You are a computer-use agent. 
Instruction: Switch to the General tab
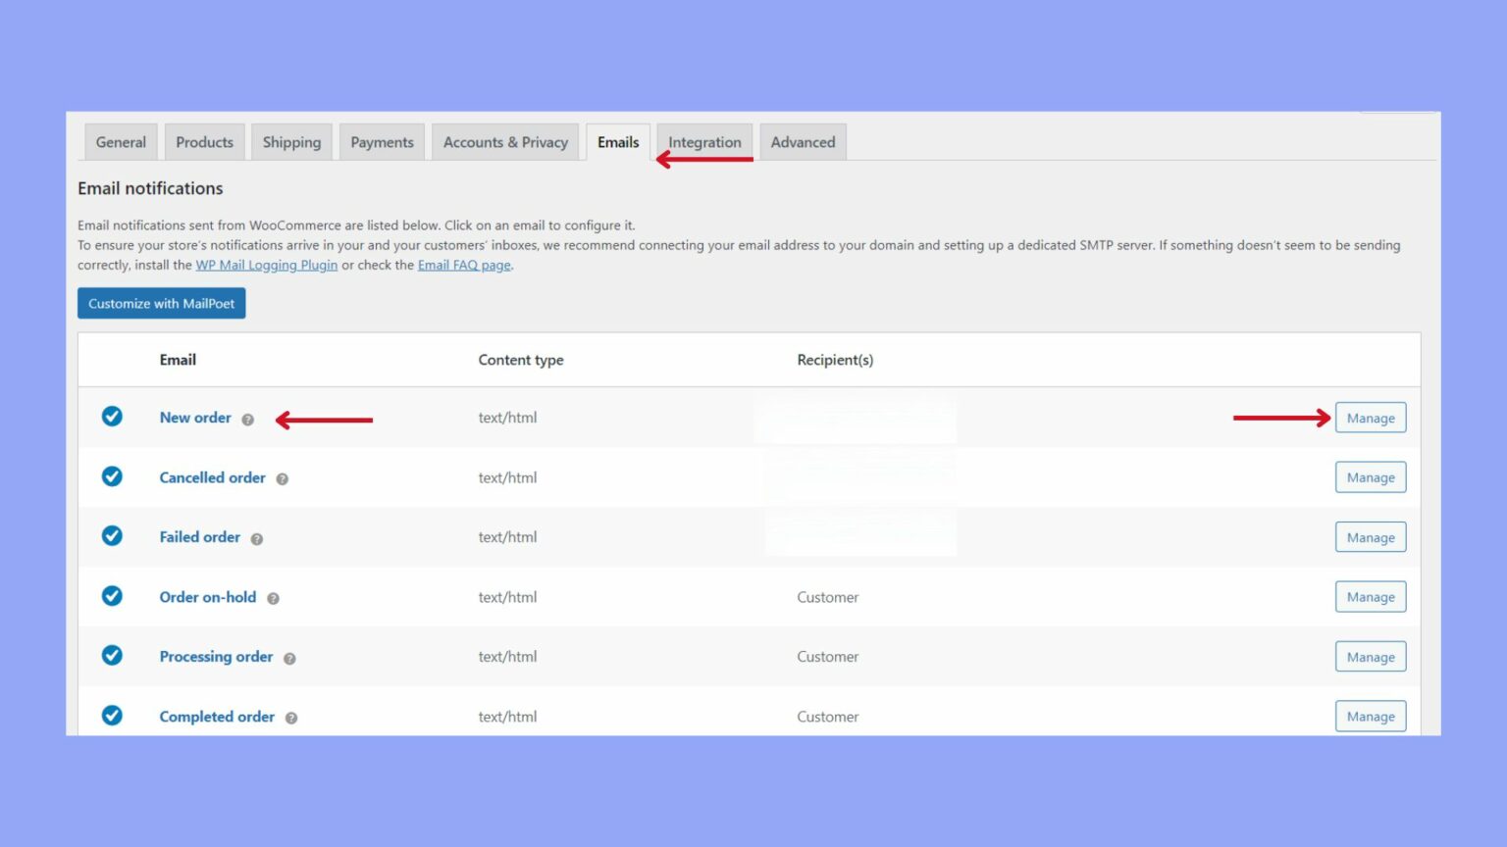(120, 141)
